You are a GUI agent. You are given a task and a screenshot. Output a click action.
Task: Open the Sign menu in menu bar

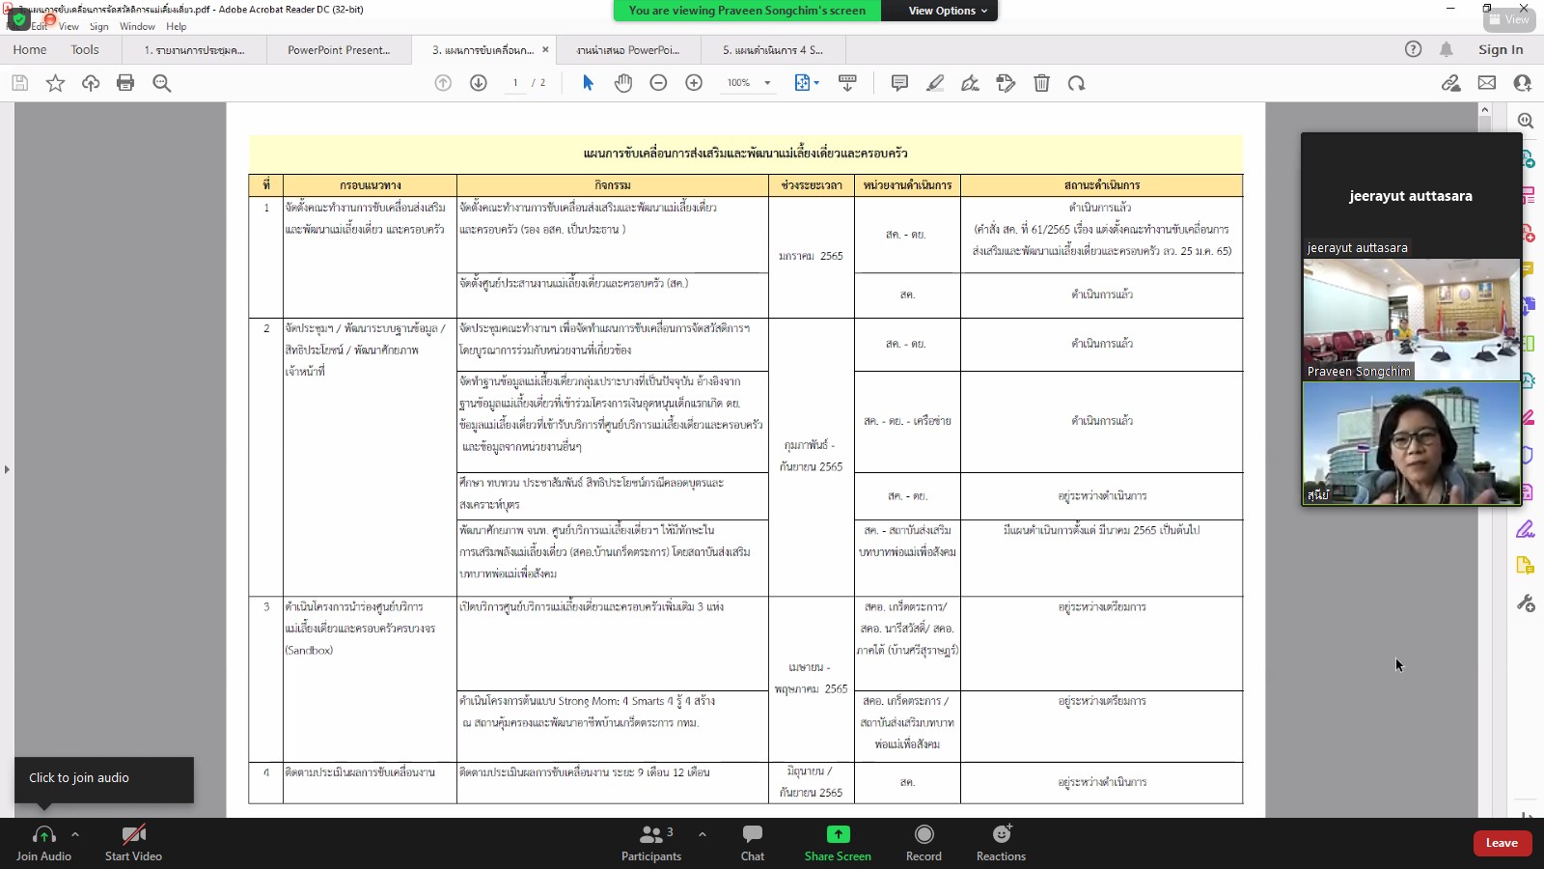(98, 26)
